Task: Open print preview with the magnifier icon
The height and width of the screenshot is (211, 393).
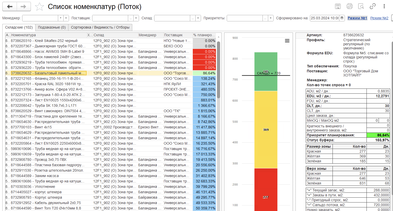Action: point(361,6)
